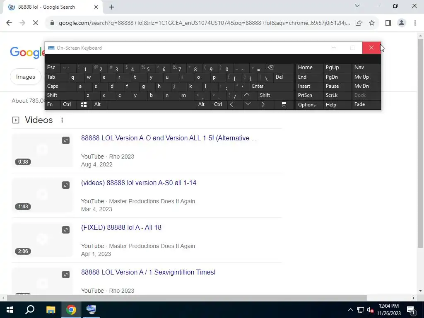Screen dimensions: 424x318
Task: Open the Chrome profile avatar menu
Action: pyautogui.click(x=402, y=23)
